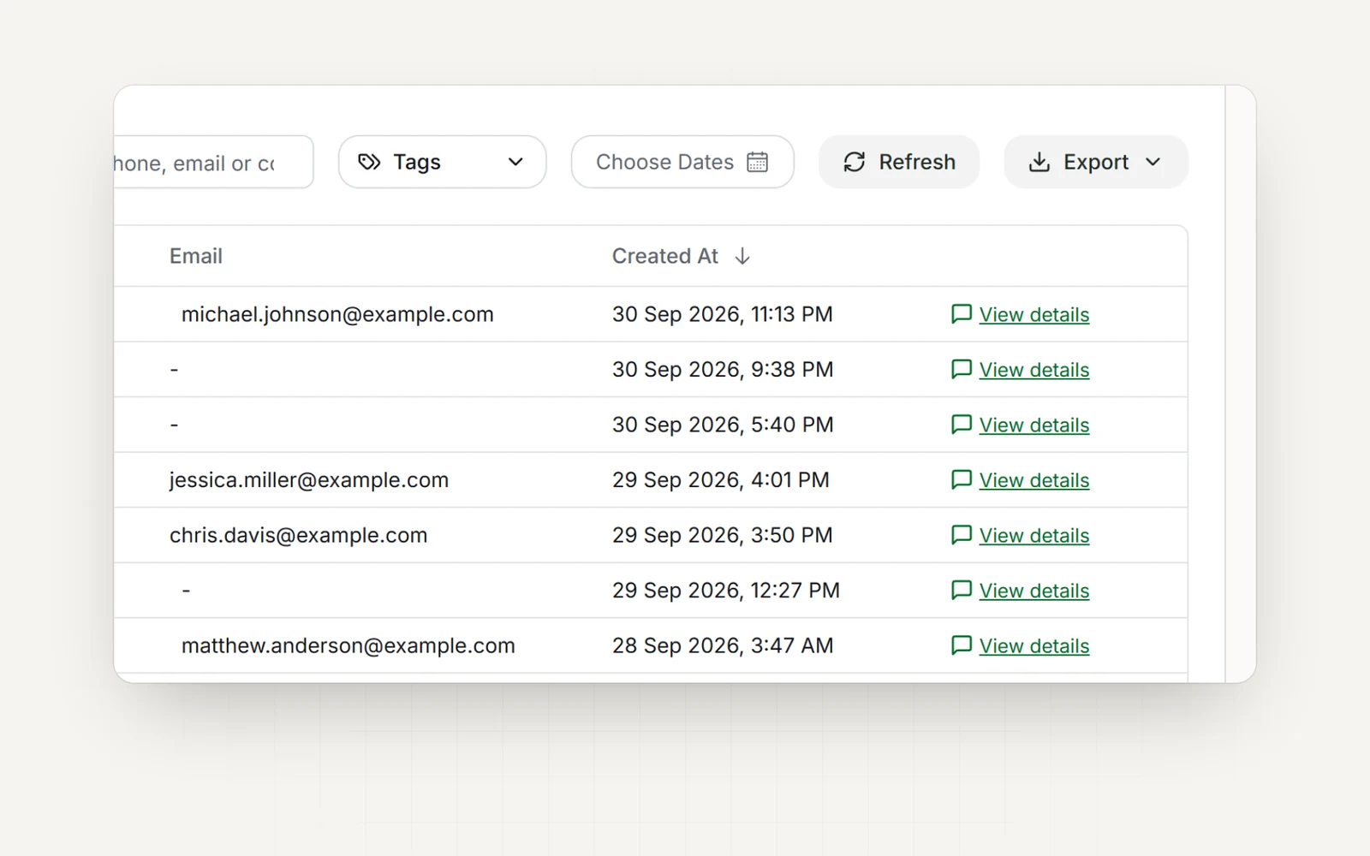View details for chris.davis row
Image resolution: width=1370 pixels, height=856 pixels.
tap(1034, 535)
